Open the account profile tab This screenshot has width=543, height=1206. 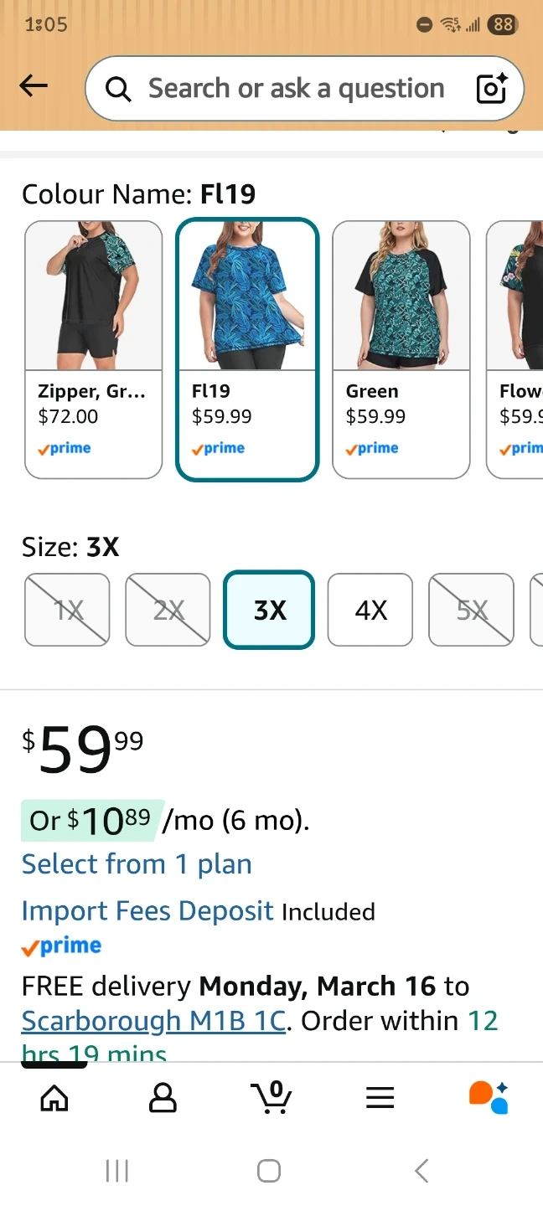[x=163, y=1097]
